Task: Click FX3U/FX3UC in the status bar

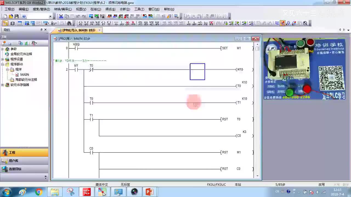Action: (x=216, y=185)
